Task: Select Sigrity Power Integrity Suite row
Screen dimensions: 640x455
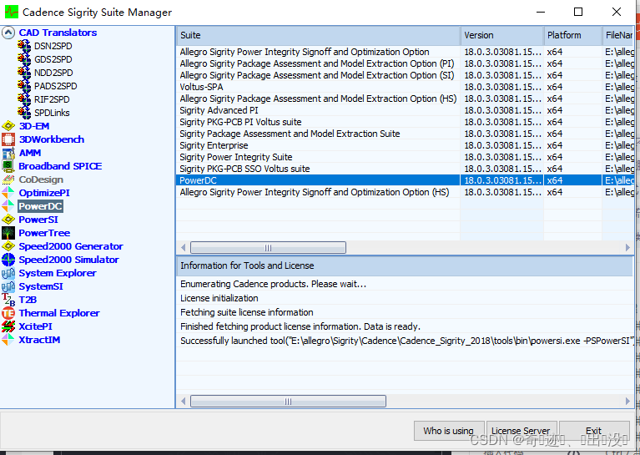Action: pyautogui.click(x=405, y=157)
